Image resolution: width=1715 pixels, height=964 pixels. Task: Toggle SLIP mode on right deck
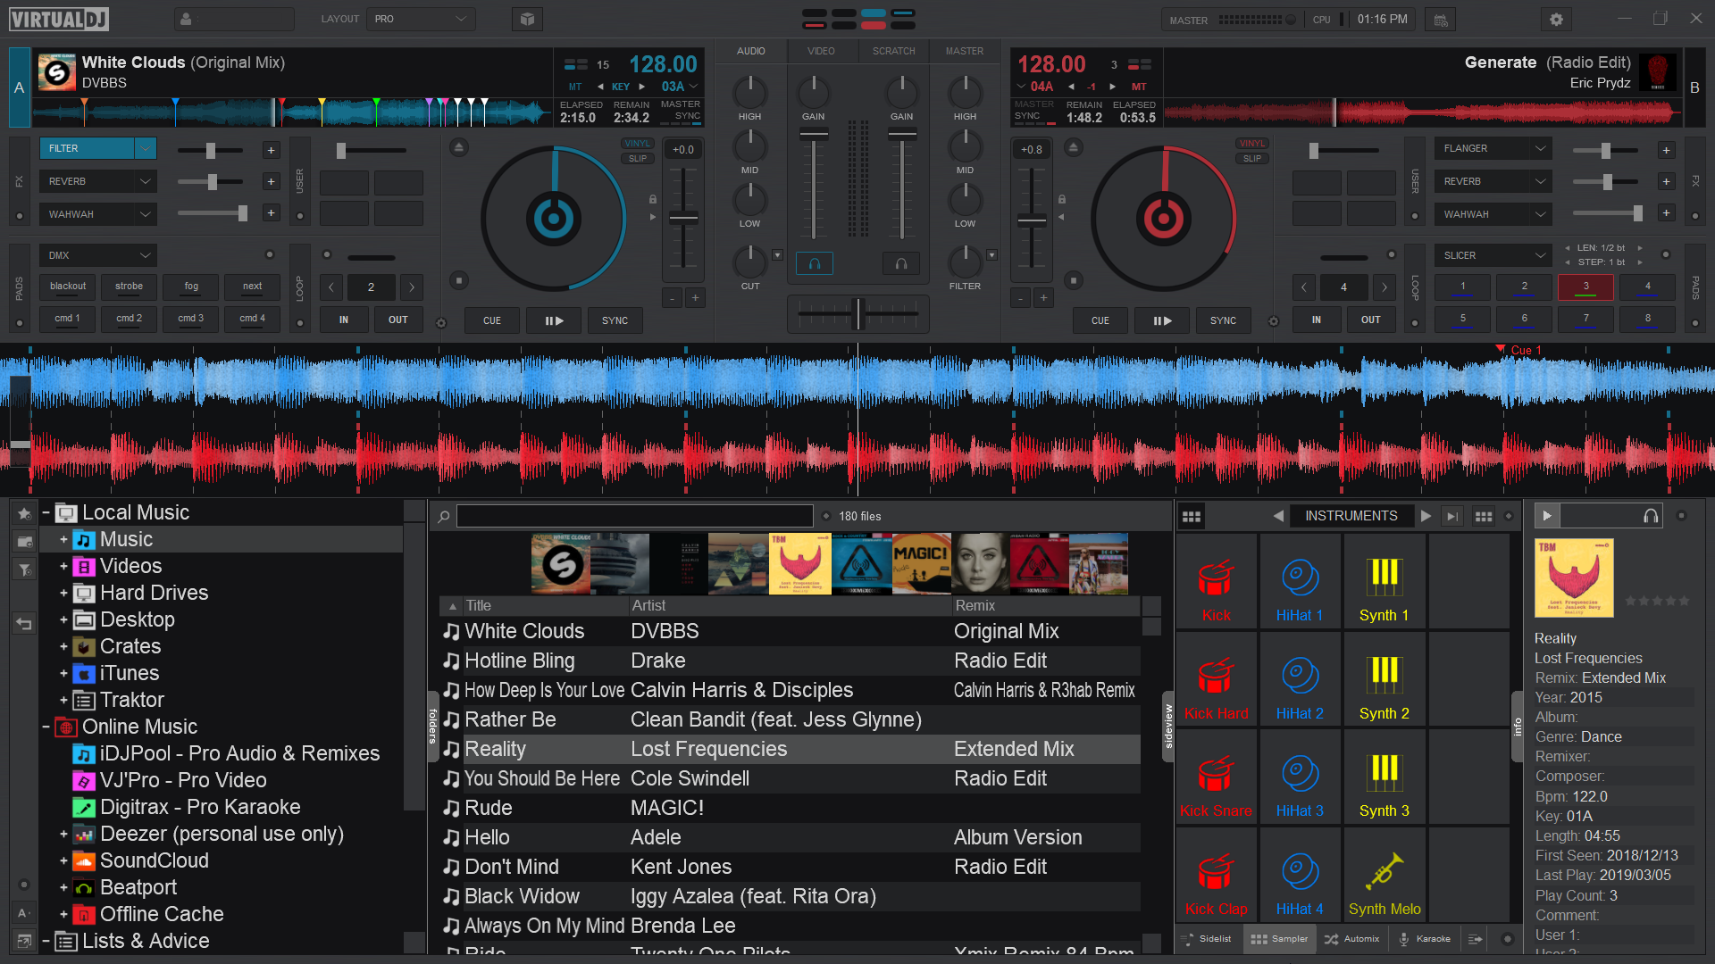coord(1251,159)
